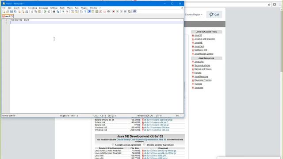
Task: Click the Zoom In icon in toolbar
Action: [x=63, y=11]
